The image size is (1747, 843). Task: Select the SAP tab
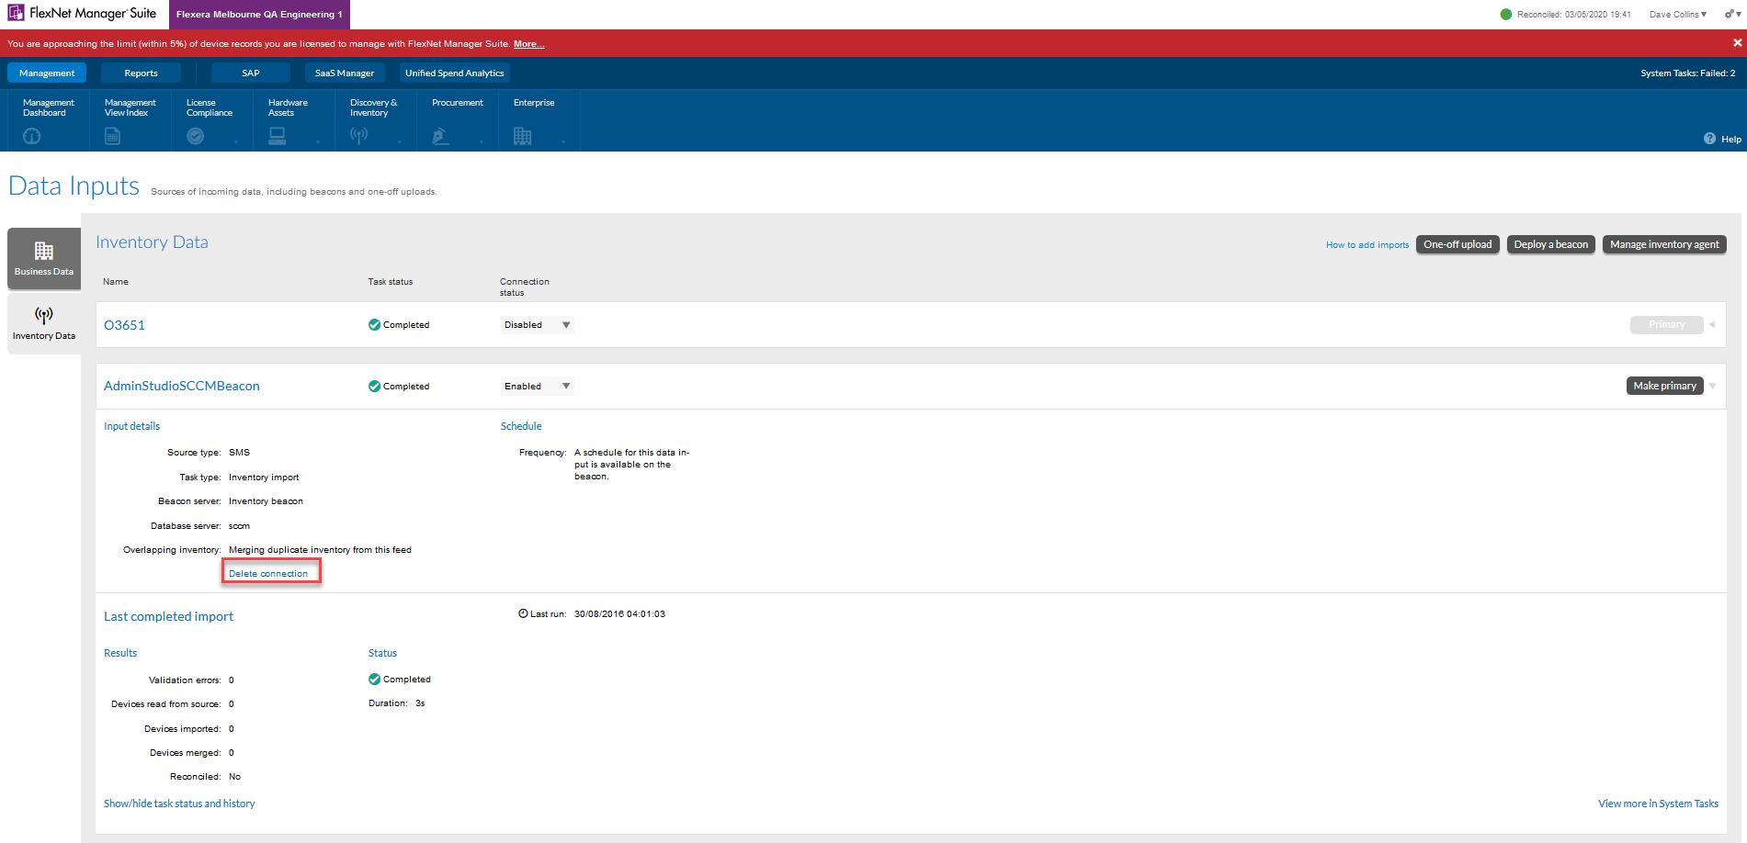tap(251, 73)
